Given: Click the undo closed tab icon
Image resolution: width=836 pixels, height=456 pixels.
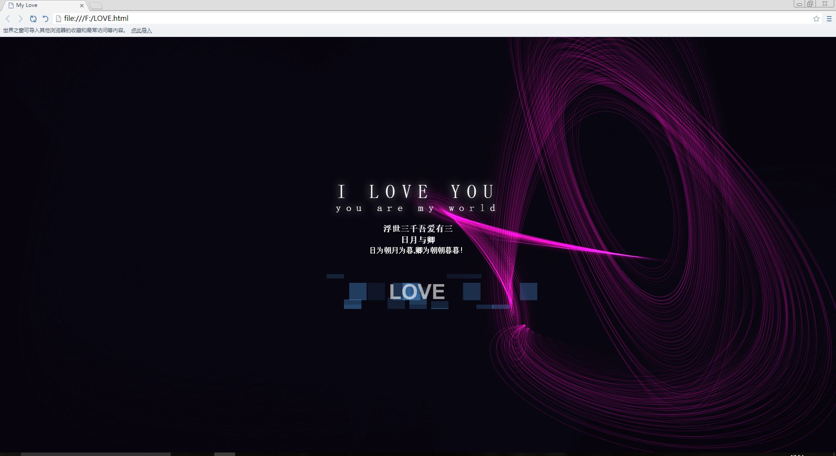Looking at the screenshot, I should [x=45, y=19].
